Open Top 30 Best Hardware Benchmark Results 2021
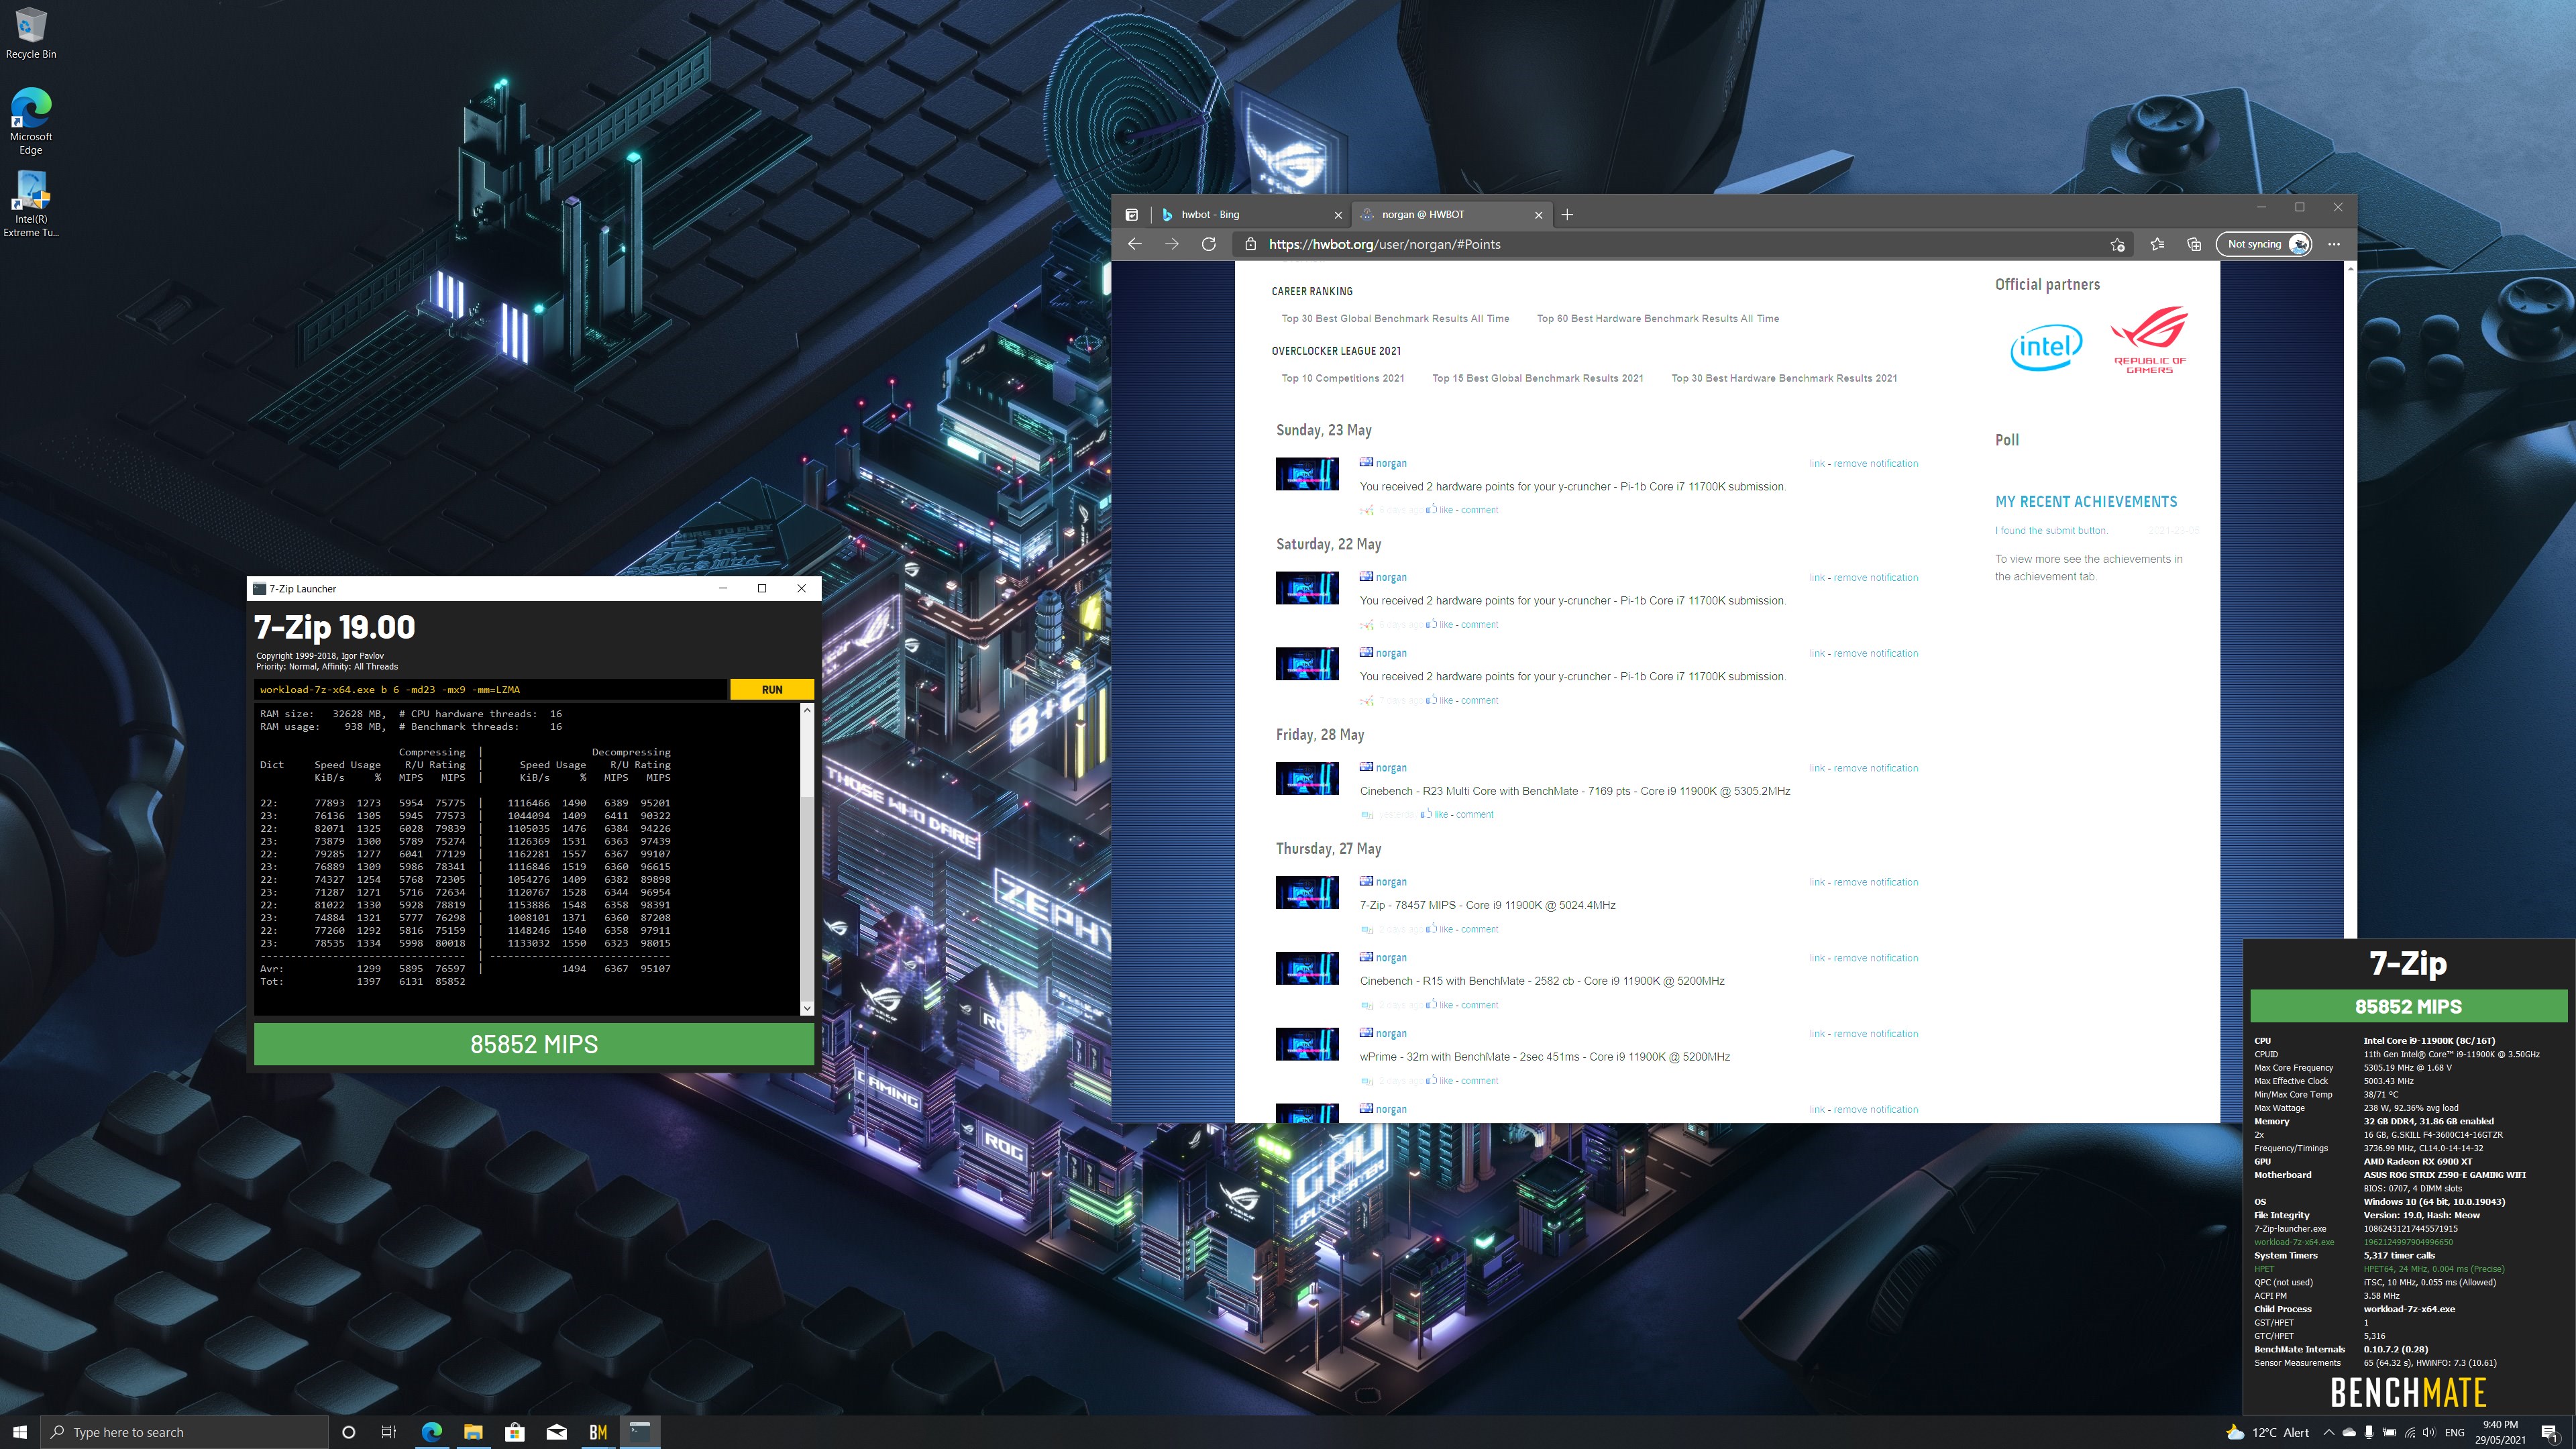2576x1449 pixels. (1784, 378)
